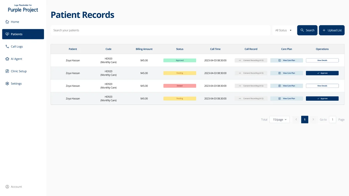Click the Account user icon
This screenshot has width=349, height=196.
pos(7,187)
